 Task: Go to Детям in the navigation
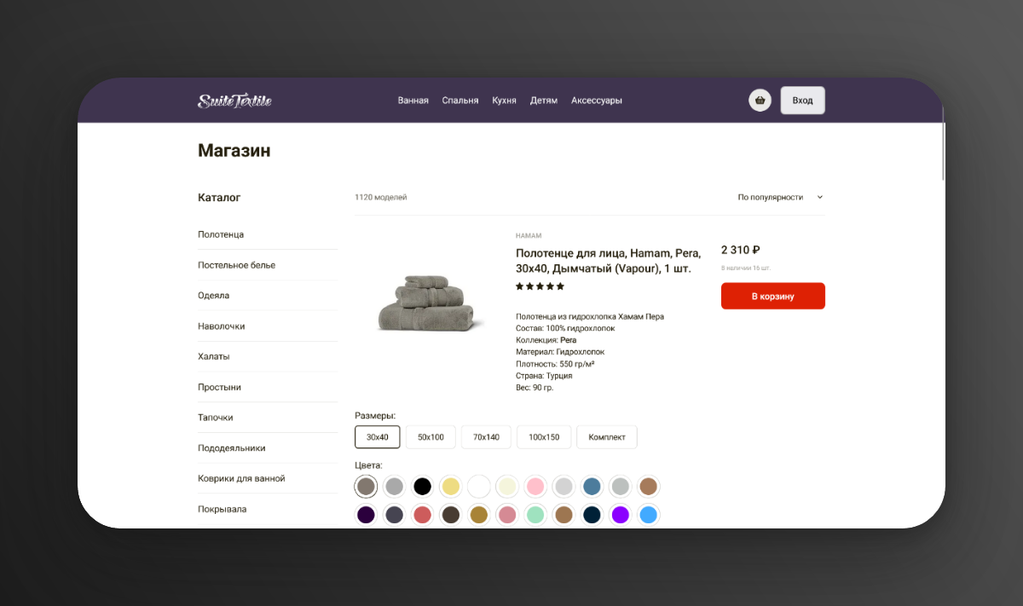544,101
